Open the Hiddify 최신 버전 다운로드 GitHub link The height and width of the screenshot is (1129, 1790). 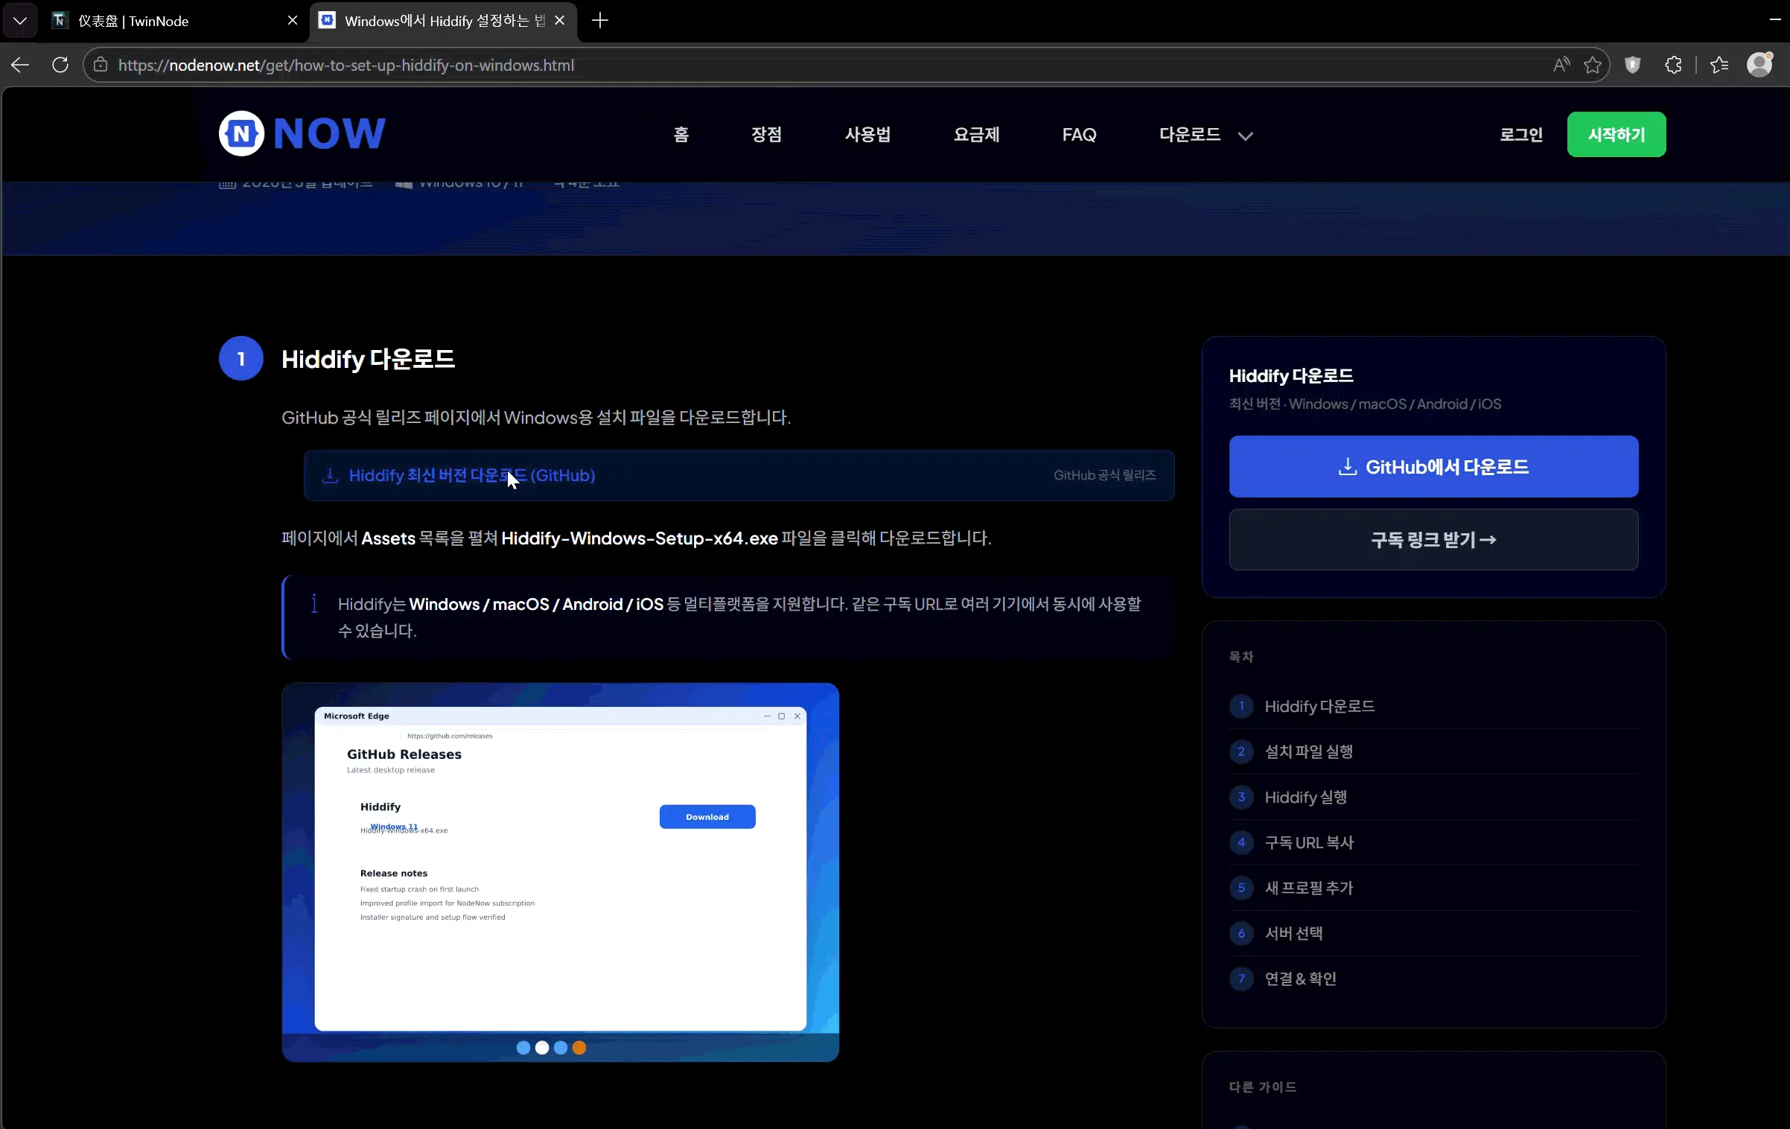[x=472, y=475]
